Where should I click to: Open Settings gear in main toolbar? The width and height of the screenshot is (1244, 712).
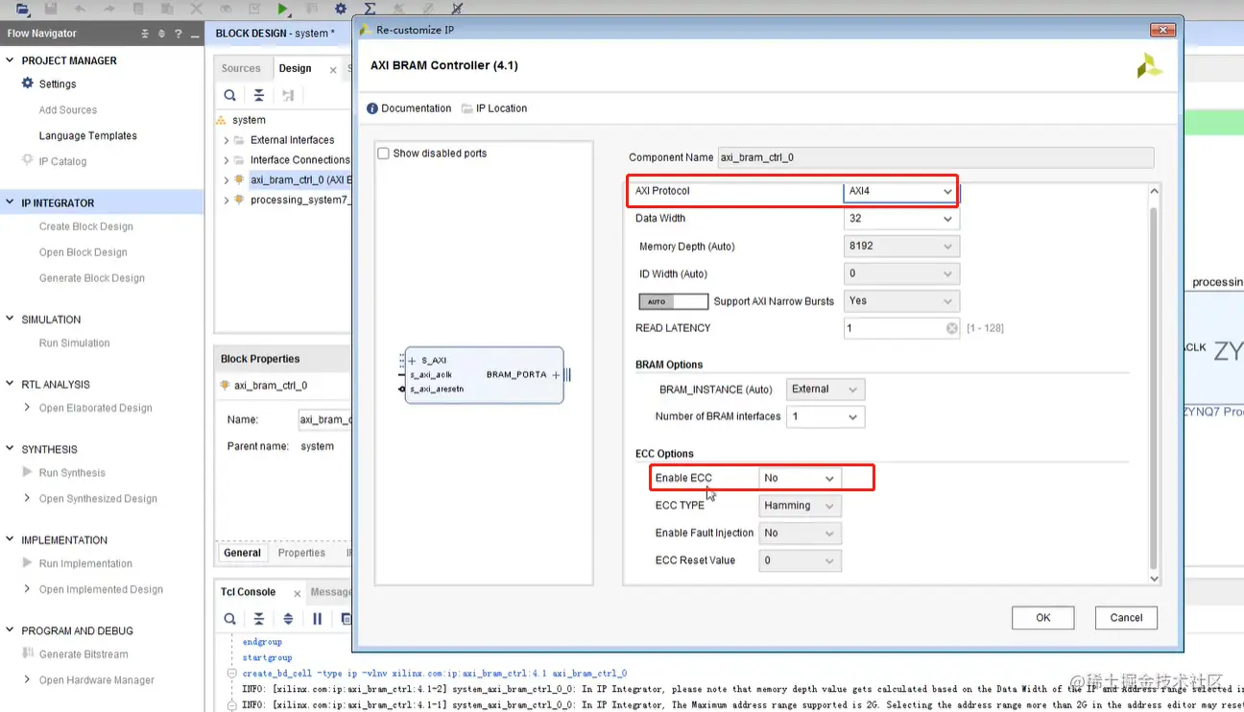pyautogui.click(x=340, y=9)
